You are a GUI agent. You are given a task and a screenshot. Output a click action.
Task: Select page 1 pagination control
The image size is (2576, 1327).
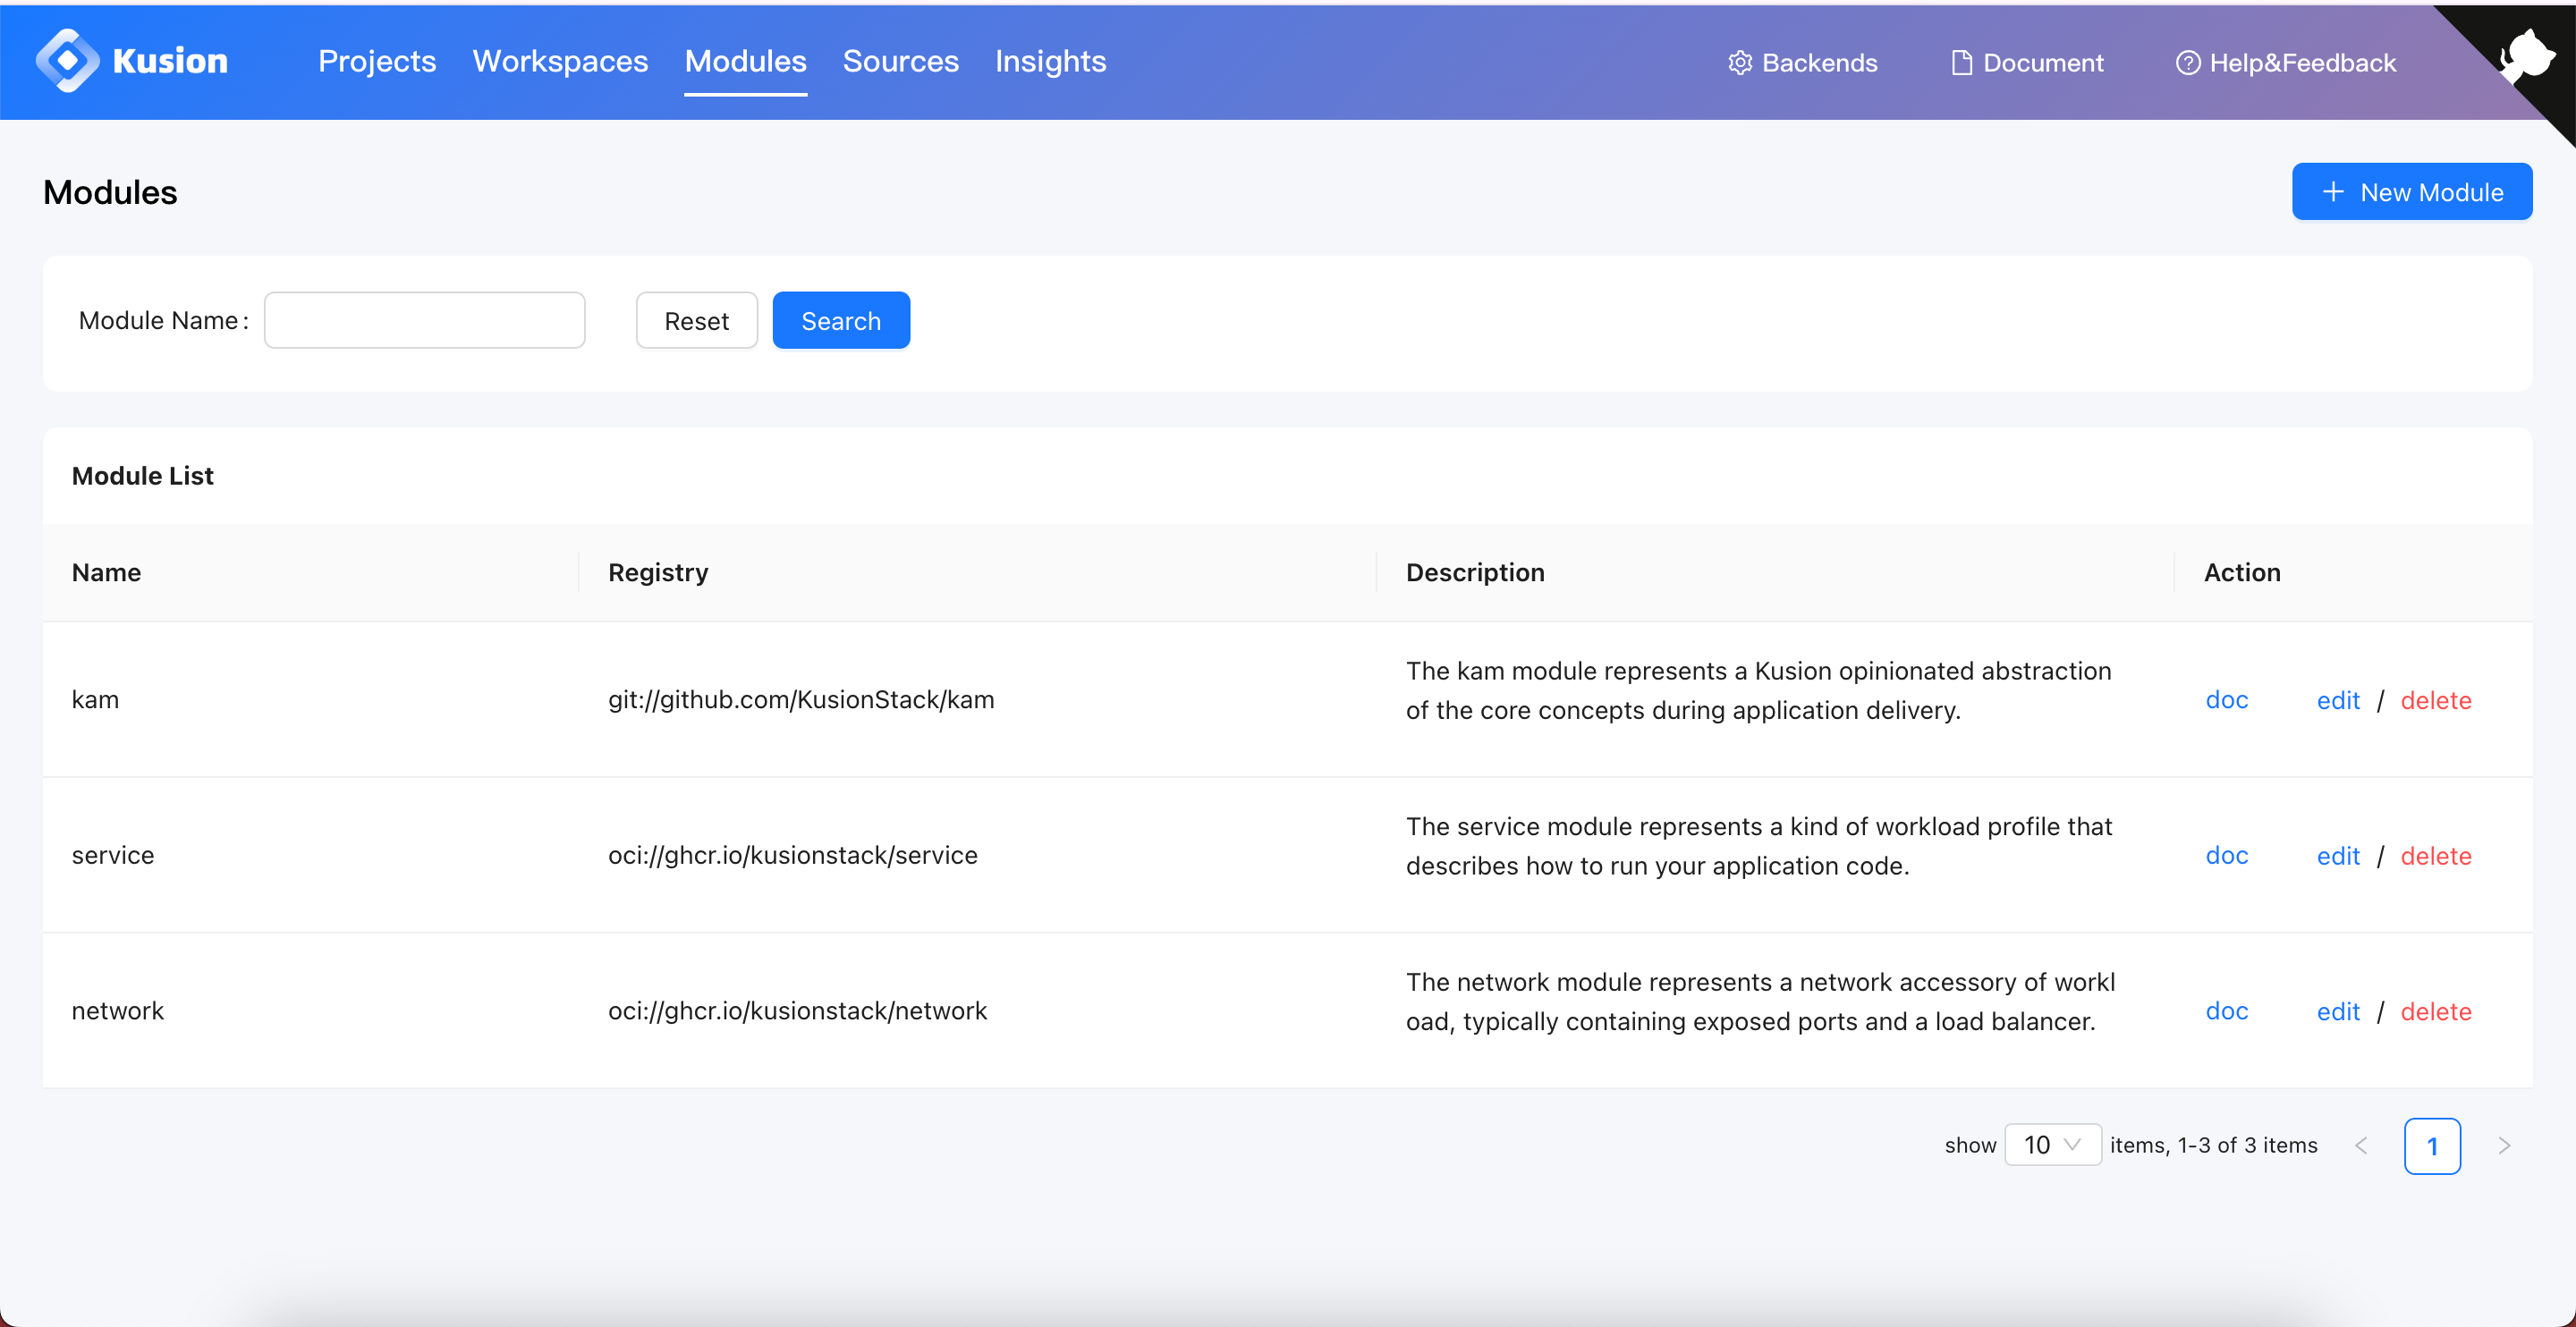(2434, 1145)
